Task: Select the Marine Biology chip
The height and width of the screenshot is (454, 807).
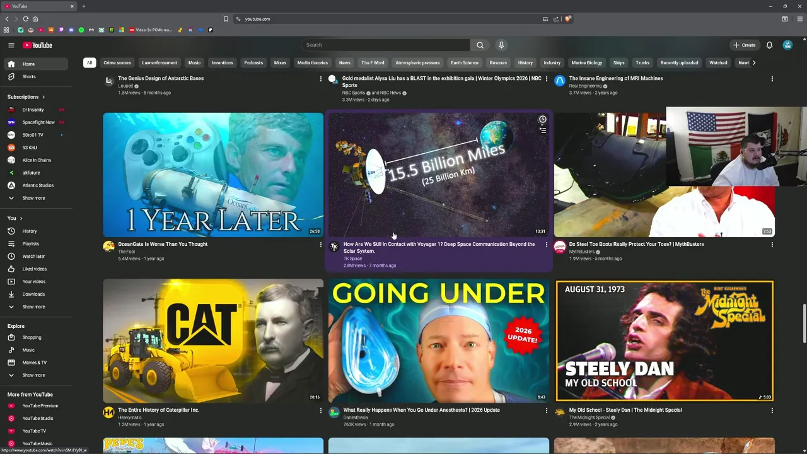Action: coord(586,62)
